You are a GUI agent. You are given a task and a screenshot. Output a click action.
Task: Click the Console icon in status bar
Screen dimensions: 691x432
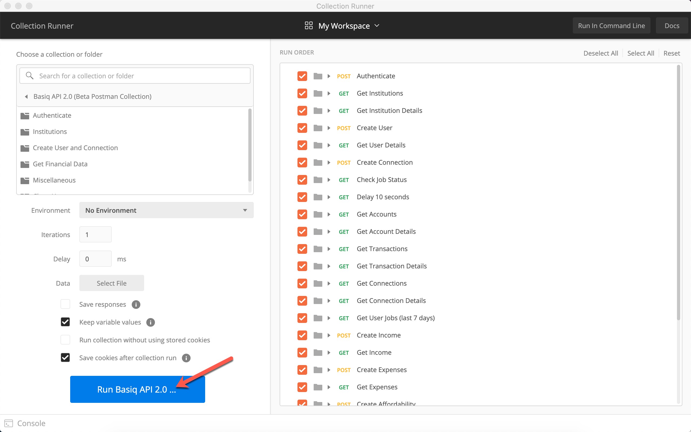pos(9,423)
